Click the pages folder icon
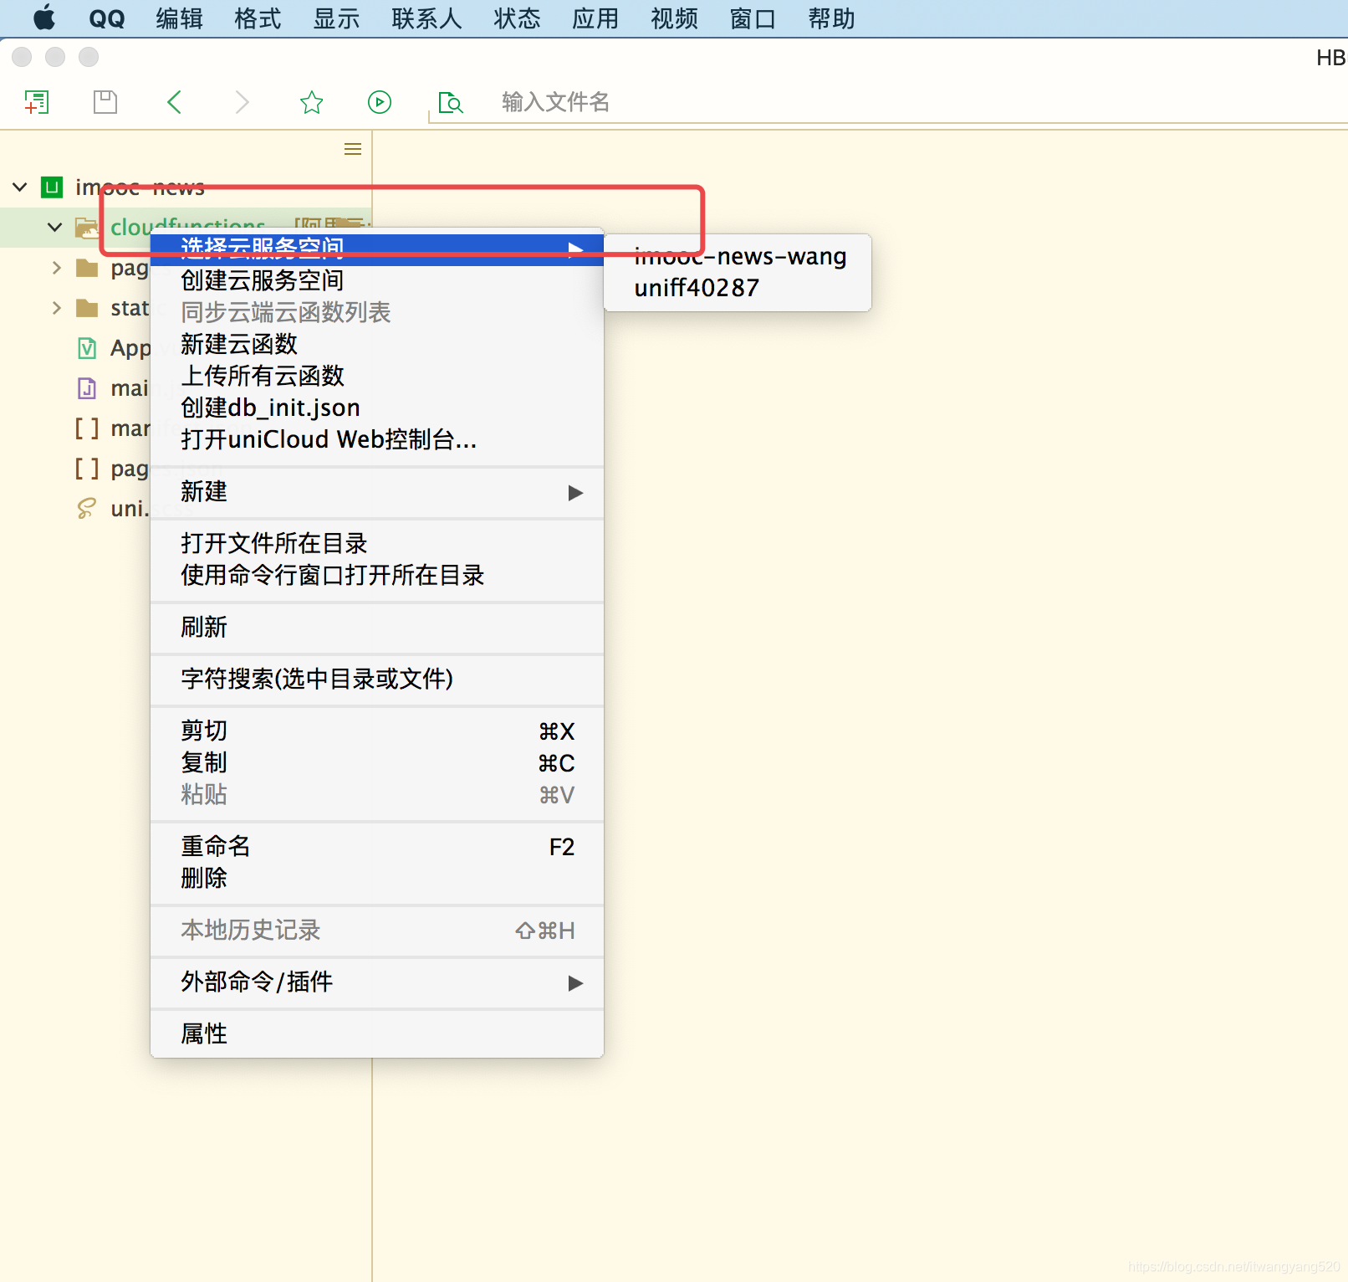 87,268
